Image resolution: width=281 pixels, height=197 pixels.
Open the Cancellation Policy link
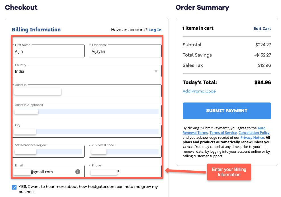point(254,132)
